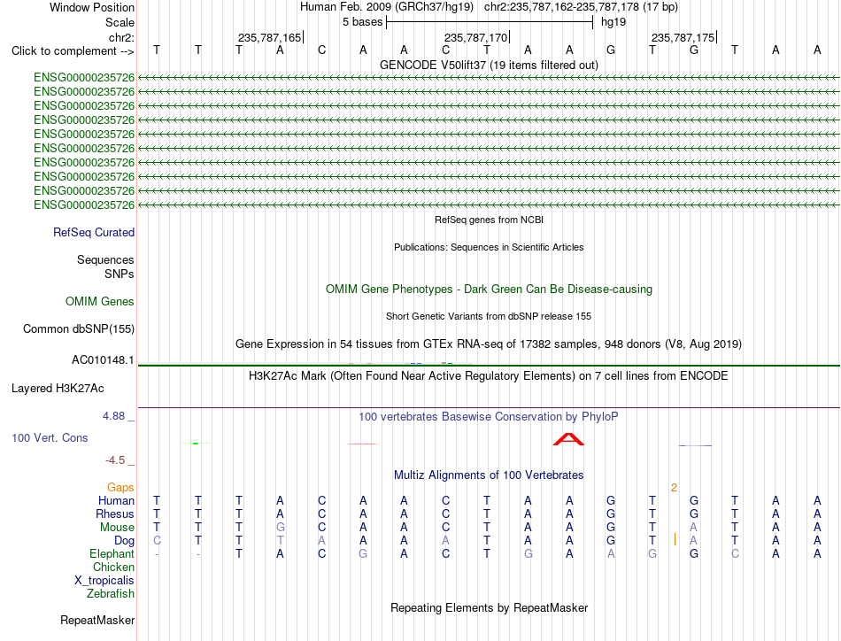Click the 'Click to complement -->' label
Viewport: 841px width, 641px height.
tap(73, 51)
